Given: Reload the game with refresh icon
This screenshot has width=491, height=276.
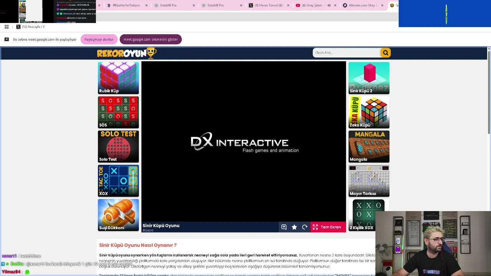Looking at the screenshot, I should point(305,227).
